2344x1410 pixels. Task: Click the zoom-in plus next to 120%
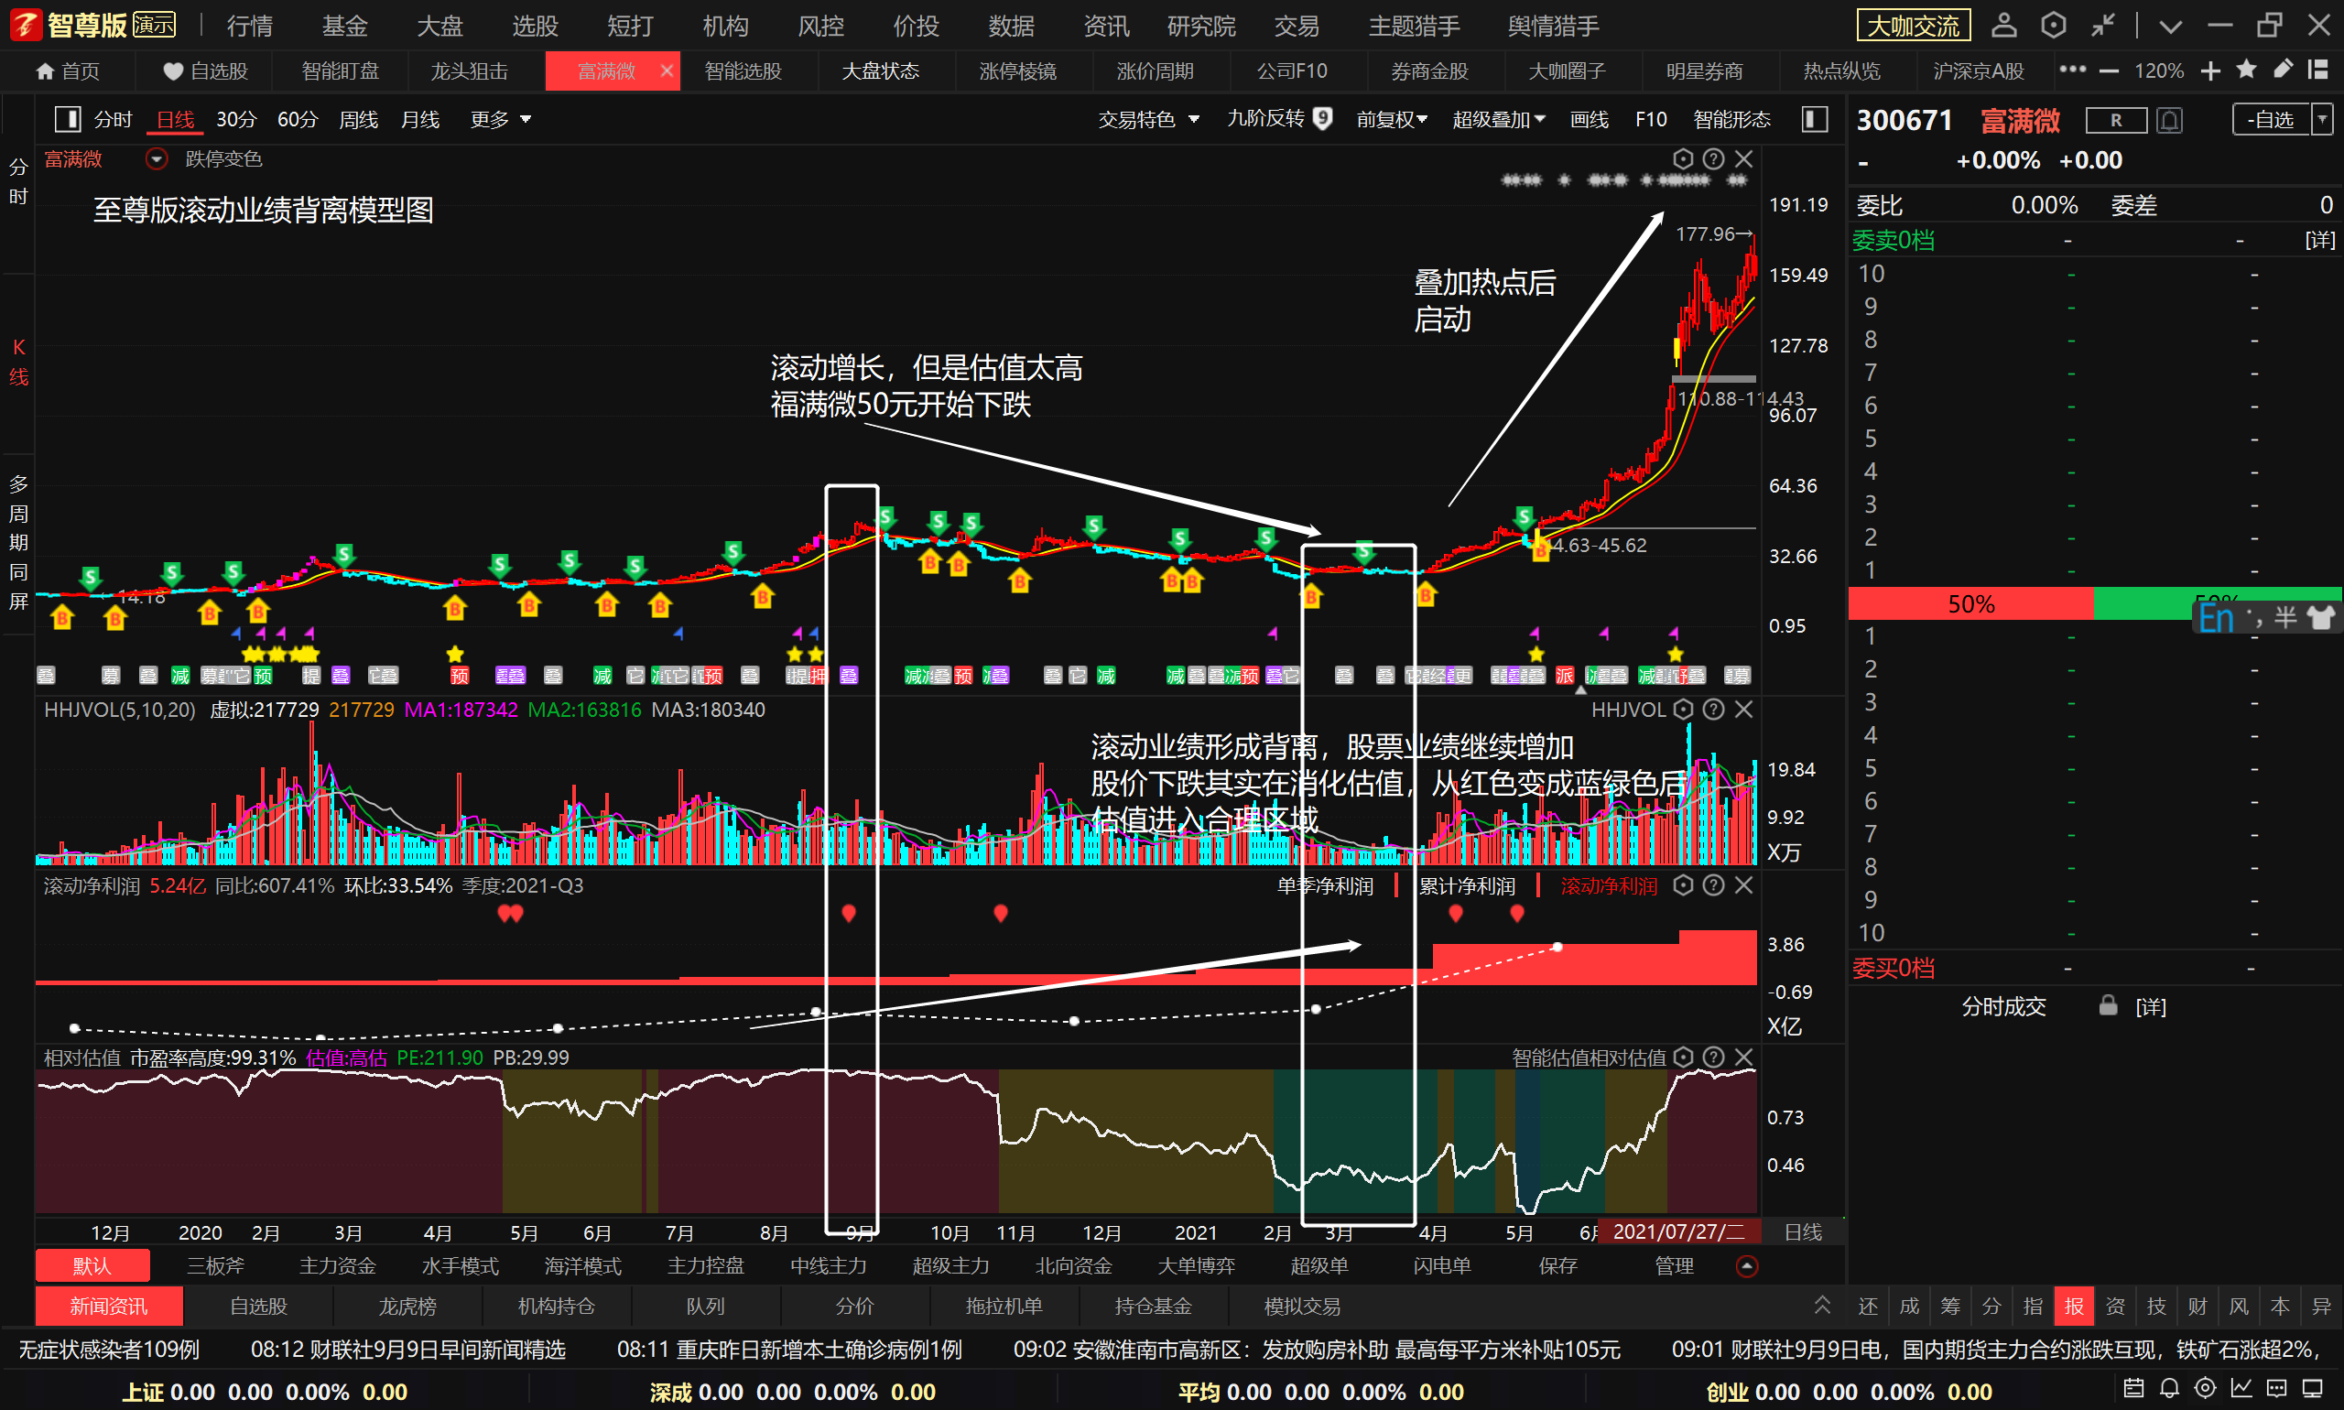click(x=2210, y=71)
